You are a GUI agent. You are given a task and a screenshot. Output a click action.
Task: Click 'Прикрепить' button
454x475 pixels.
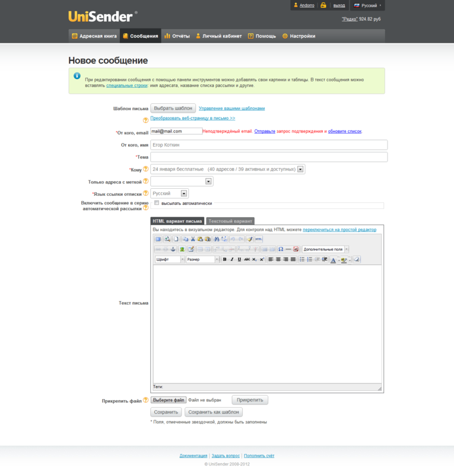click(x=250, y=400)
